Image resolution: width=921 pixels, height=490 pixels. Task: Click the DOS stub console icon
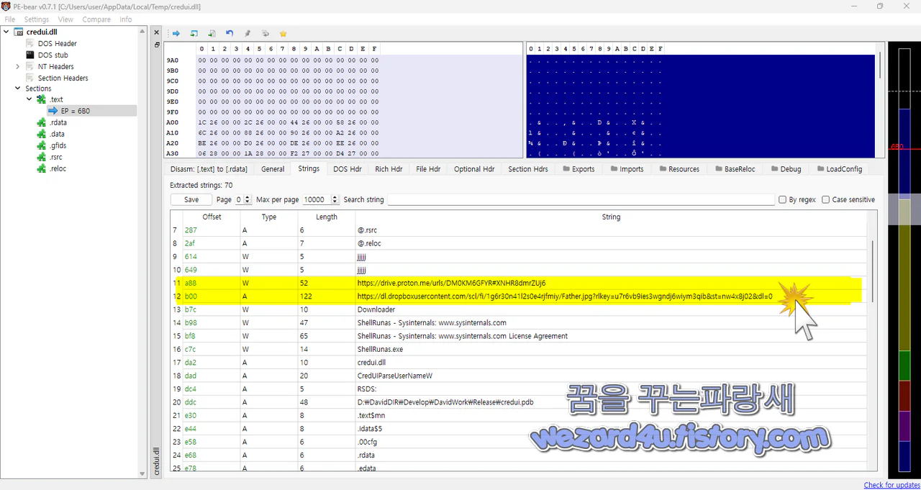[30, 55]
